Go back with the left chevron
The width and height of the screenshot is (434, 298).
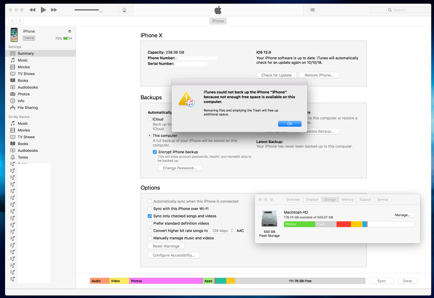coord(12,21)
